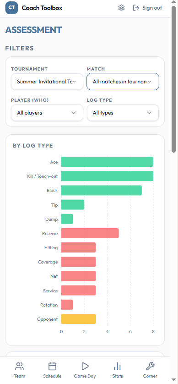Open settings via the gear icon
The width and height of the screenshot is (178, 384).
(121, 8)
